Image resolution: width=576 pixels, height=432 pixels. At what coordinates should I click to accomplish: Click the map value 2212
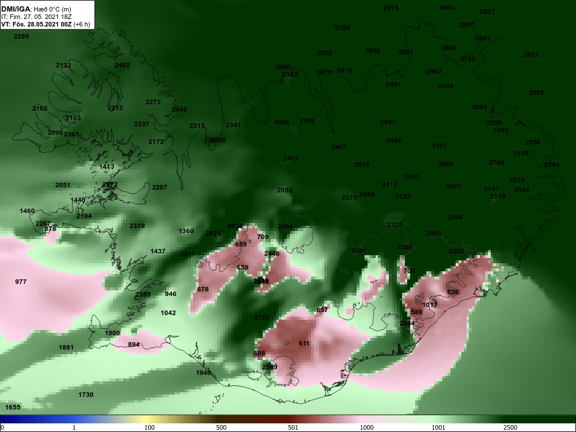click(115, 108)
